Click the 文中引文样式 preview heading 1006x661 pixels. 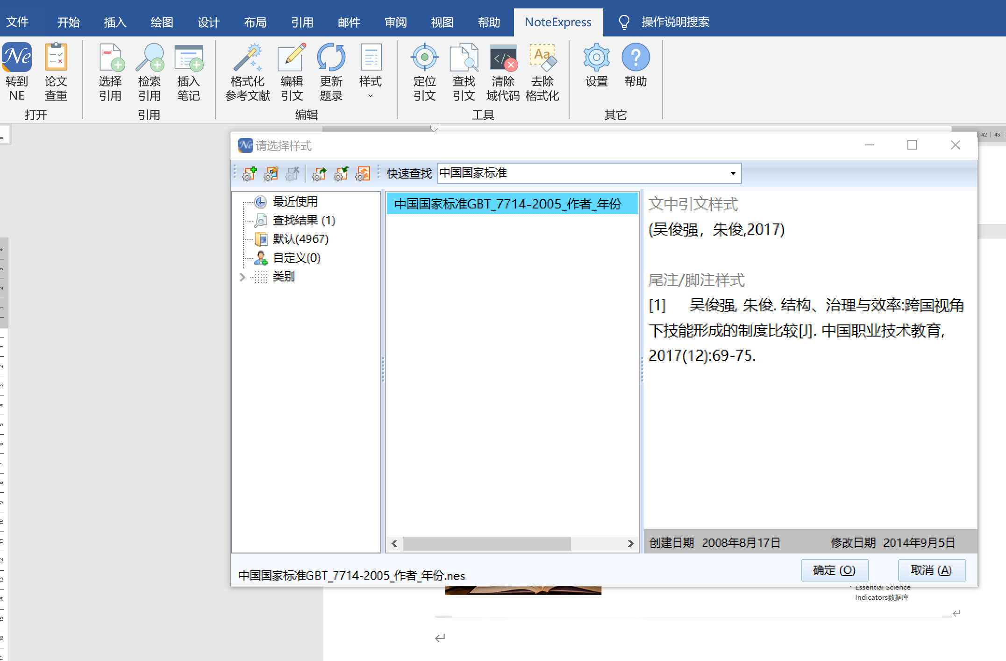[x=693, y=204]
